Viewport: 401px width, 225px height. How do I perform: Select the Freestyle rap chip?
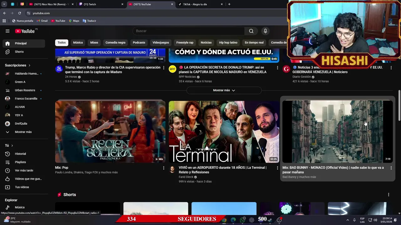[185, 42]
